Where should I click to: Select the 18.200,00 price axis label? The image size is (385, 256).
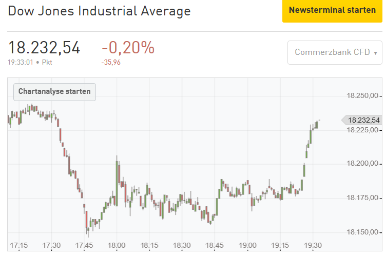click(362, 164)
